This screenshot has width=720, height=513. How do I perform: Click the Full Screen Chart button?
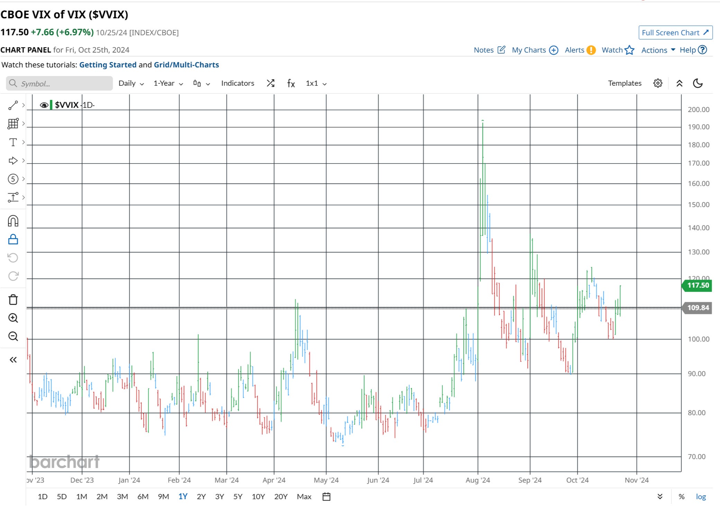[x=675, y=33]
